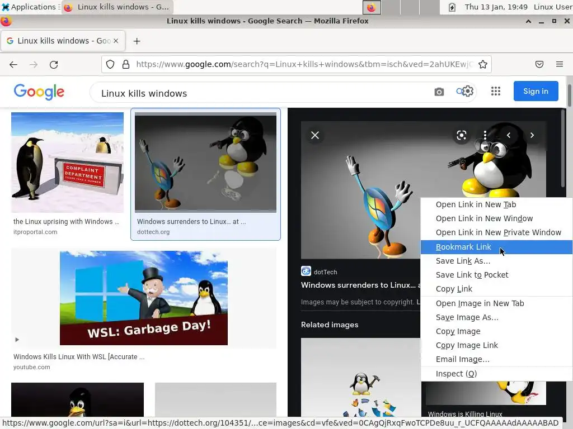The image size is (573, 429).
Task: Choose Copy Link menu entry
Action: (496, 289)
